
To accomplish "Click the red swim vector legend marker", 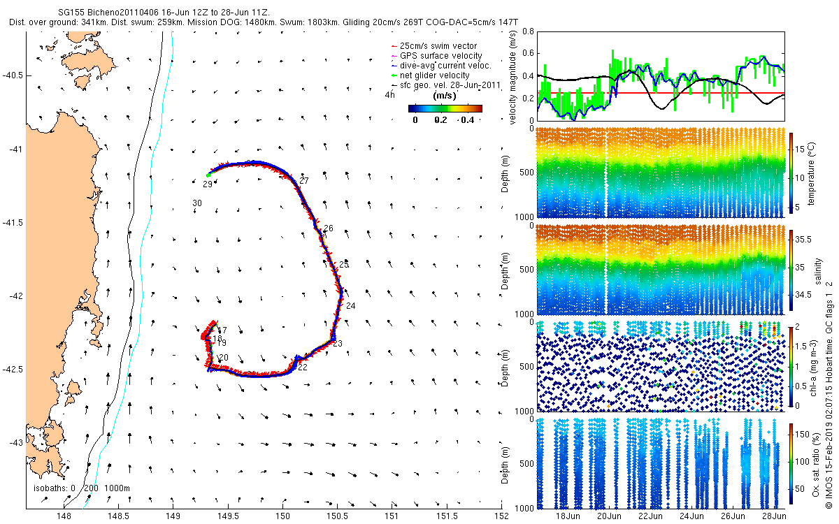I will point(394,46).
